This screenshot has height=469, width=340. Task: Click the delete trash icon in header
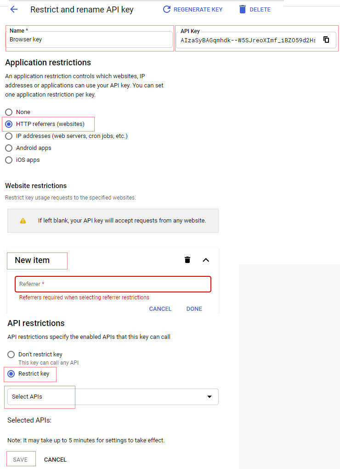click(243, 9)
